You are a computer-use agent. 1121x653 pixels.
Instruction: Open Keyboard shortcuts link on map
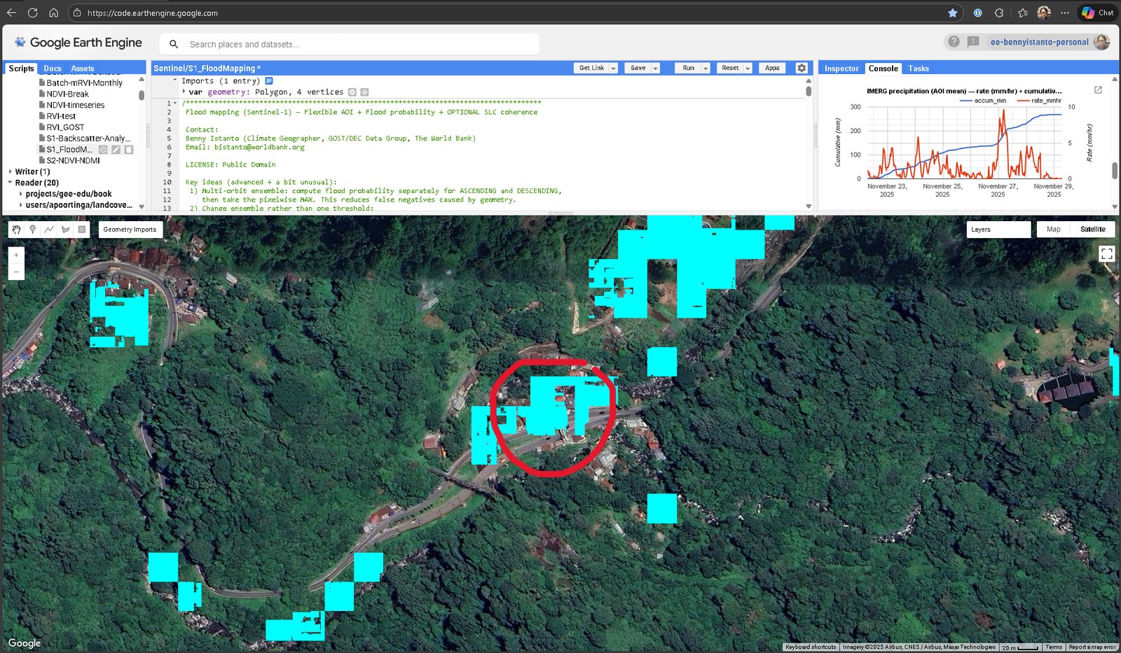(x=811, y=647)
